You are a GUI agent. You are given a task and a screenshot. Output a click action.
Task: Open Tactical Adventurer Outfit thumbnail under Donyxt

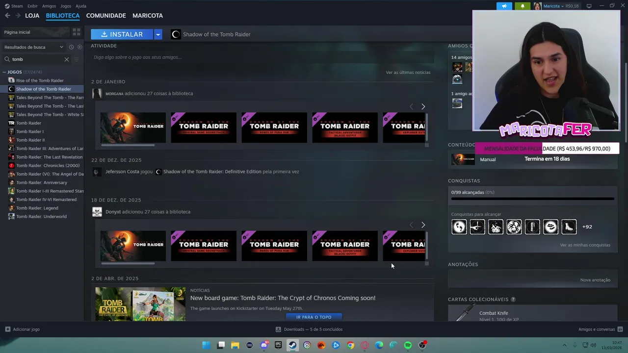pyautogui.click(x=345, y=246)
